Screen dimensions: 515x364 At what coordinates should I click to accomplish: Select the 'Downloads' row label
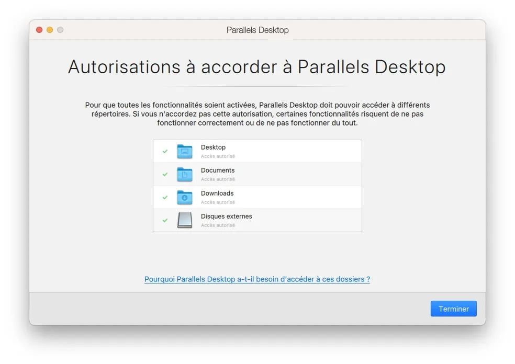[217, 194]
